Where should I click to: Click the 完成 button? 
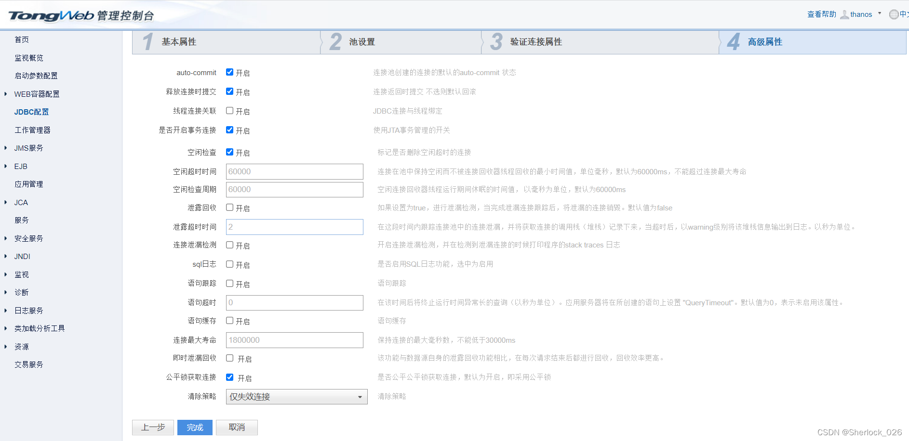coord(195,427)
